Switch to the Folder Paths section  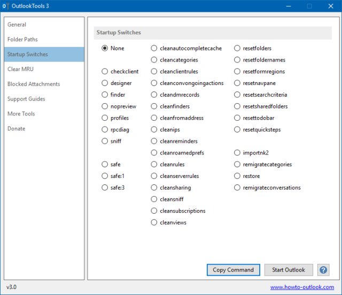(22, 40)
